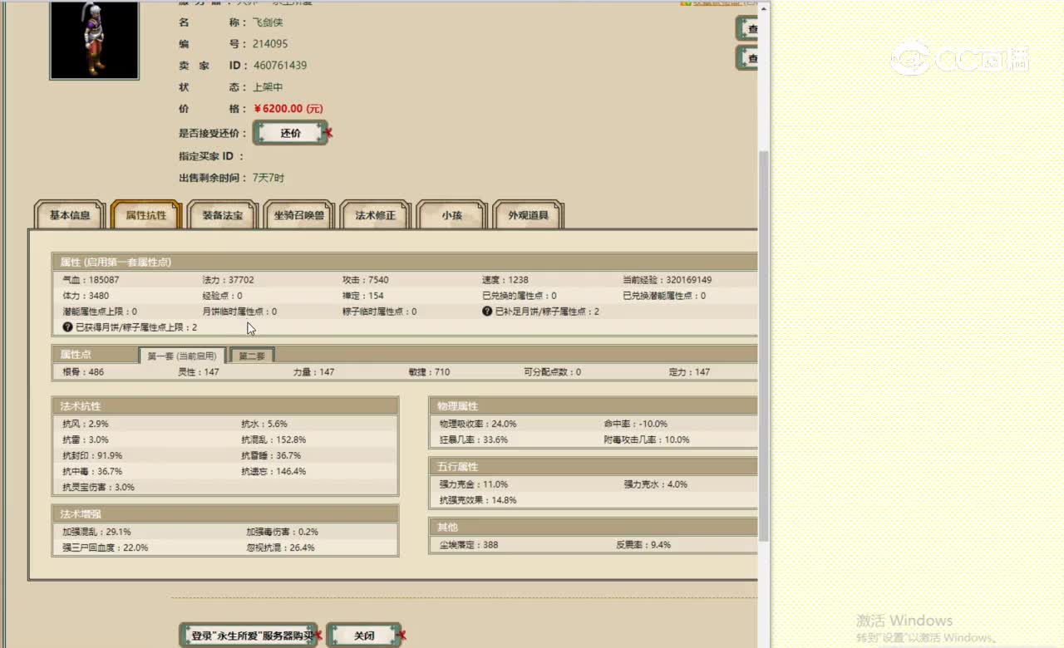This screenshot has width=1064, height=648.
Task: Click the 抗风：2.9% resistance entry
Action: [86, 424]
